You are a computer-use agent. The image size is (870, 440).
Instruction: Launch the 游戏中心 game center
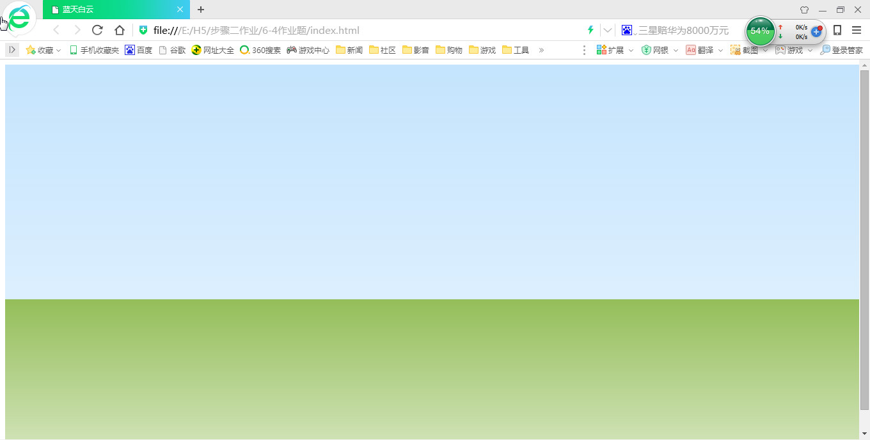tap(308, 50)
